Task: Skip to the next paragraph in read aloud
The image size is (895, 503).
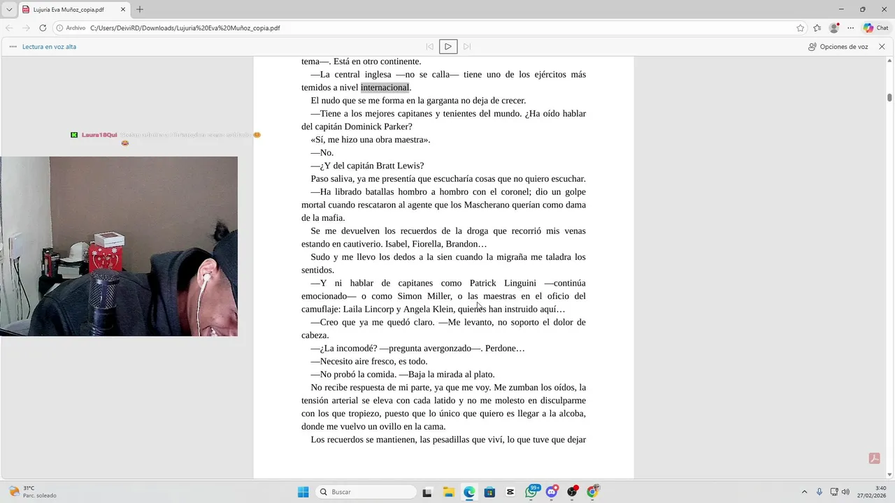Action: coord(467,47)
